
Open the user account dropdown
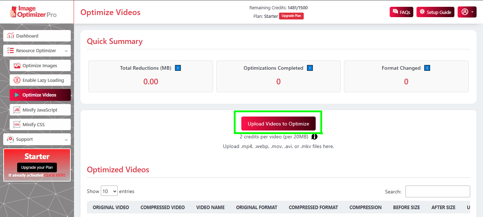tap(467, 12)
